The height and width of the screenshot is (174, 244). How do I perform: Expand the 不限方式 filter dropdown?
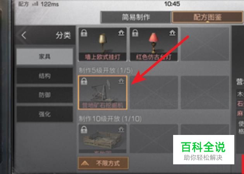(103, 163)
